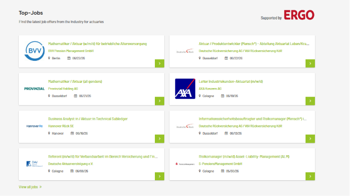Click the calendar icon beside 06/19/26
Screen dimensions: 350x196
pyautogui.click(x=222, y=96)
